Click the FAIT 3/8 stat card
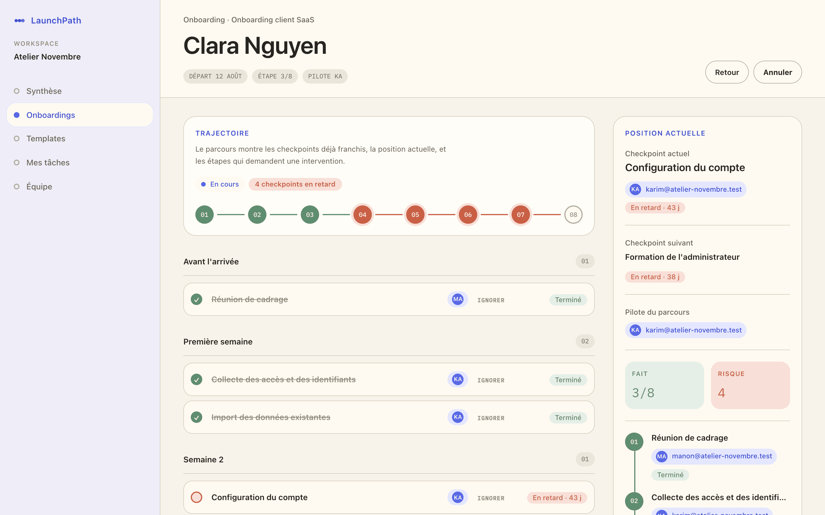825x515 pixels. point(664,385)
